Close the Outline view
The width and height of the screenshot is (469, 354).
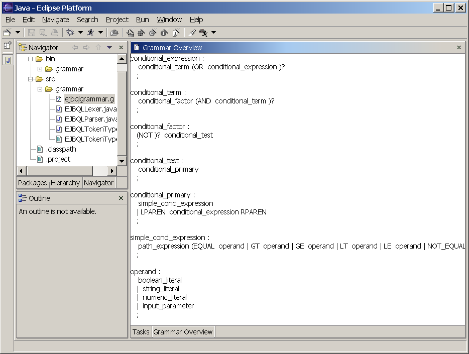121,198
